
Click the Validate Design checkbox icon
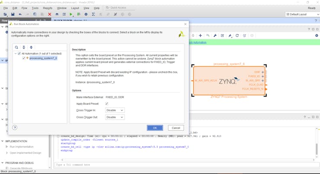[x=222, y=35]
